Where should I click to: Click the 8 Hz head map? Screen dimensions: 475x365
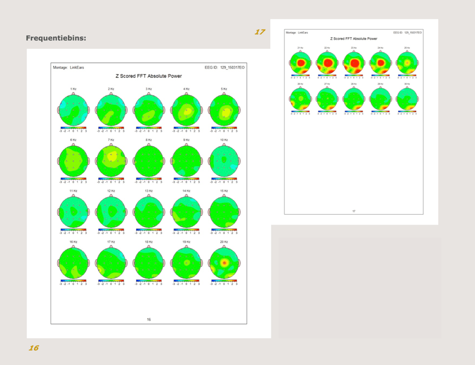(x=149, y=161)
